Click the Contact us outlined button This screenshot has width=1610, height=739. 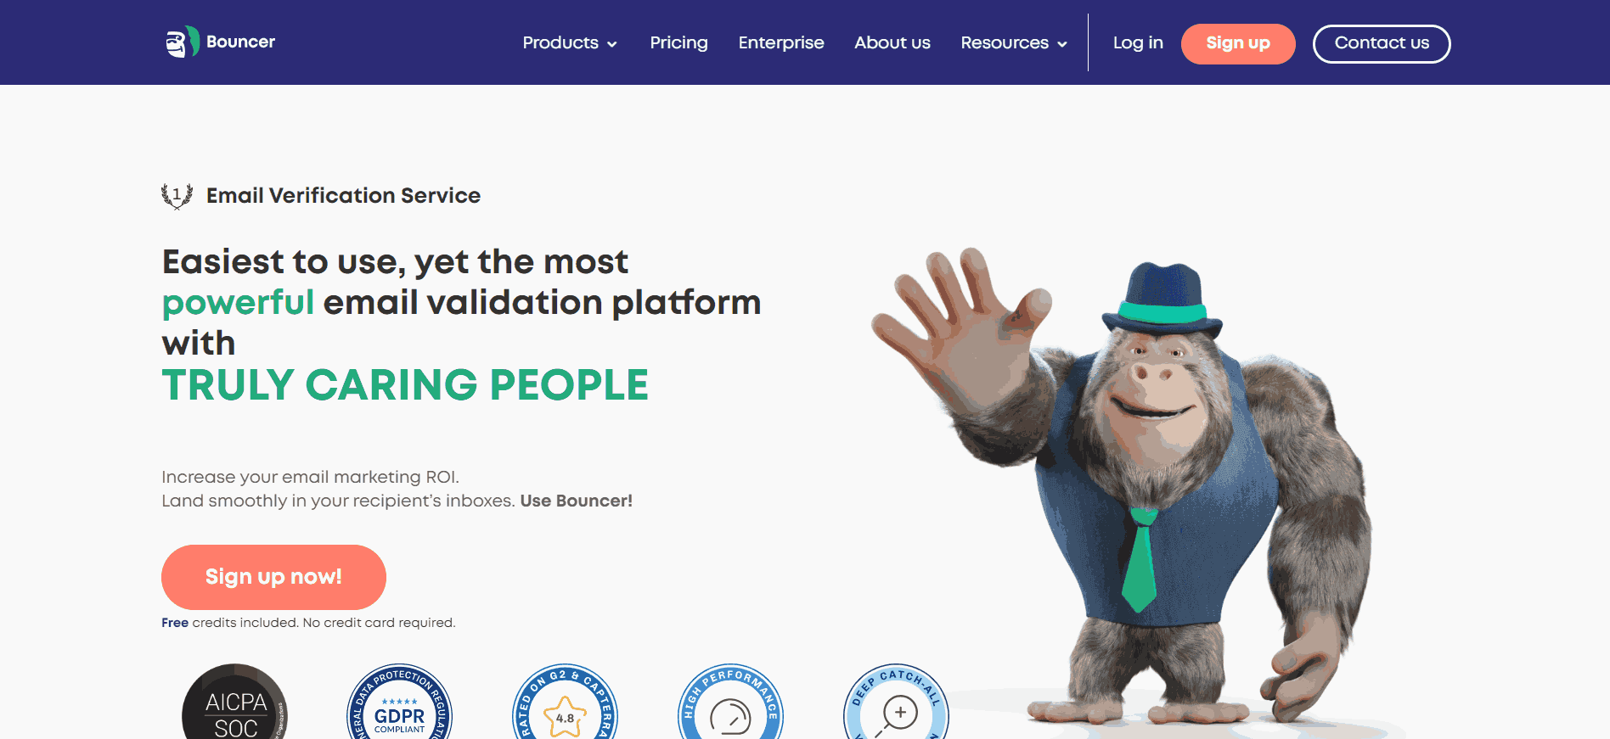pos(1382,43)
